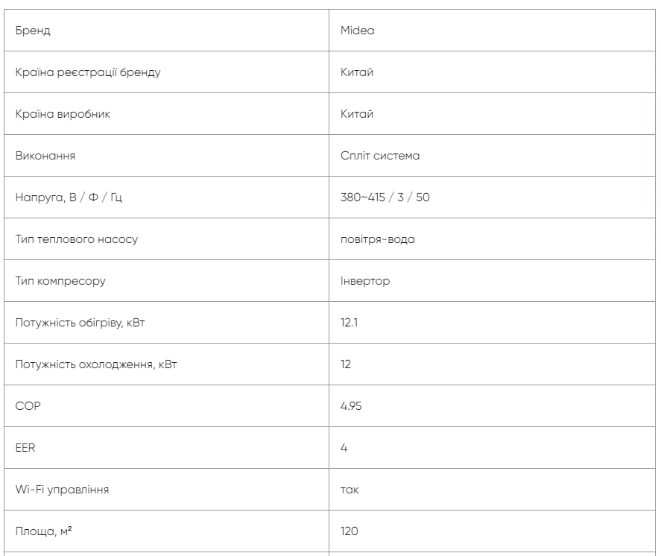This screenshot has width=661, height=556.
Task: Click the 'EER' row label
Action: [25, 449]
